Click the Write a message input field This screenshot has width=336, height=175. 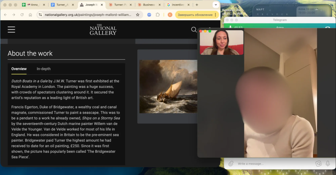click(x=274, y=164)
